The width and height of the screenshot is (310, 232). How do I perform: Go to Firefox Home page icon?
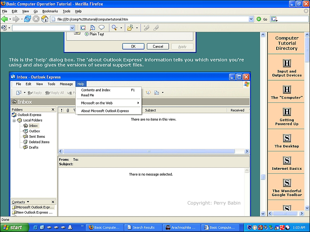45,19
